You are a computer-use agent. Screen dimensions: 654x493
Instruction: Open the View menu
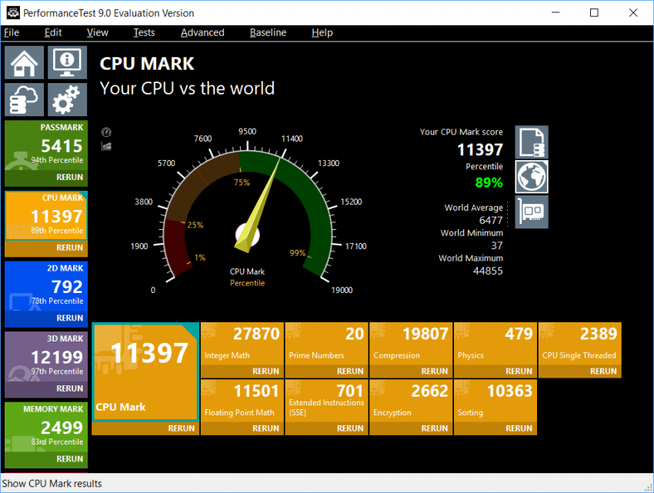[x=97, y=32]
